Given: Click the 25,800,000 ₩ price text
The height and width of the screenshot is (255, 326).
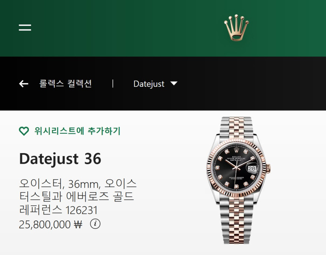Looking at the screenshot, I should tap(51, 224).
